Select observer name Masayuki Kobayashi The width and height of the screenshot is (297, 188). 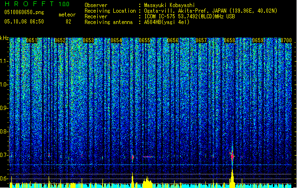170,5
